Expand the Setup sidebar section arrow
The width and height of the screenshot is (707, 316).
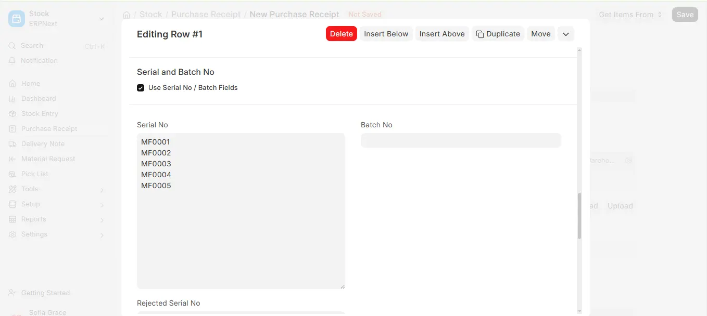(x=102, y=205)
